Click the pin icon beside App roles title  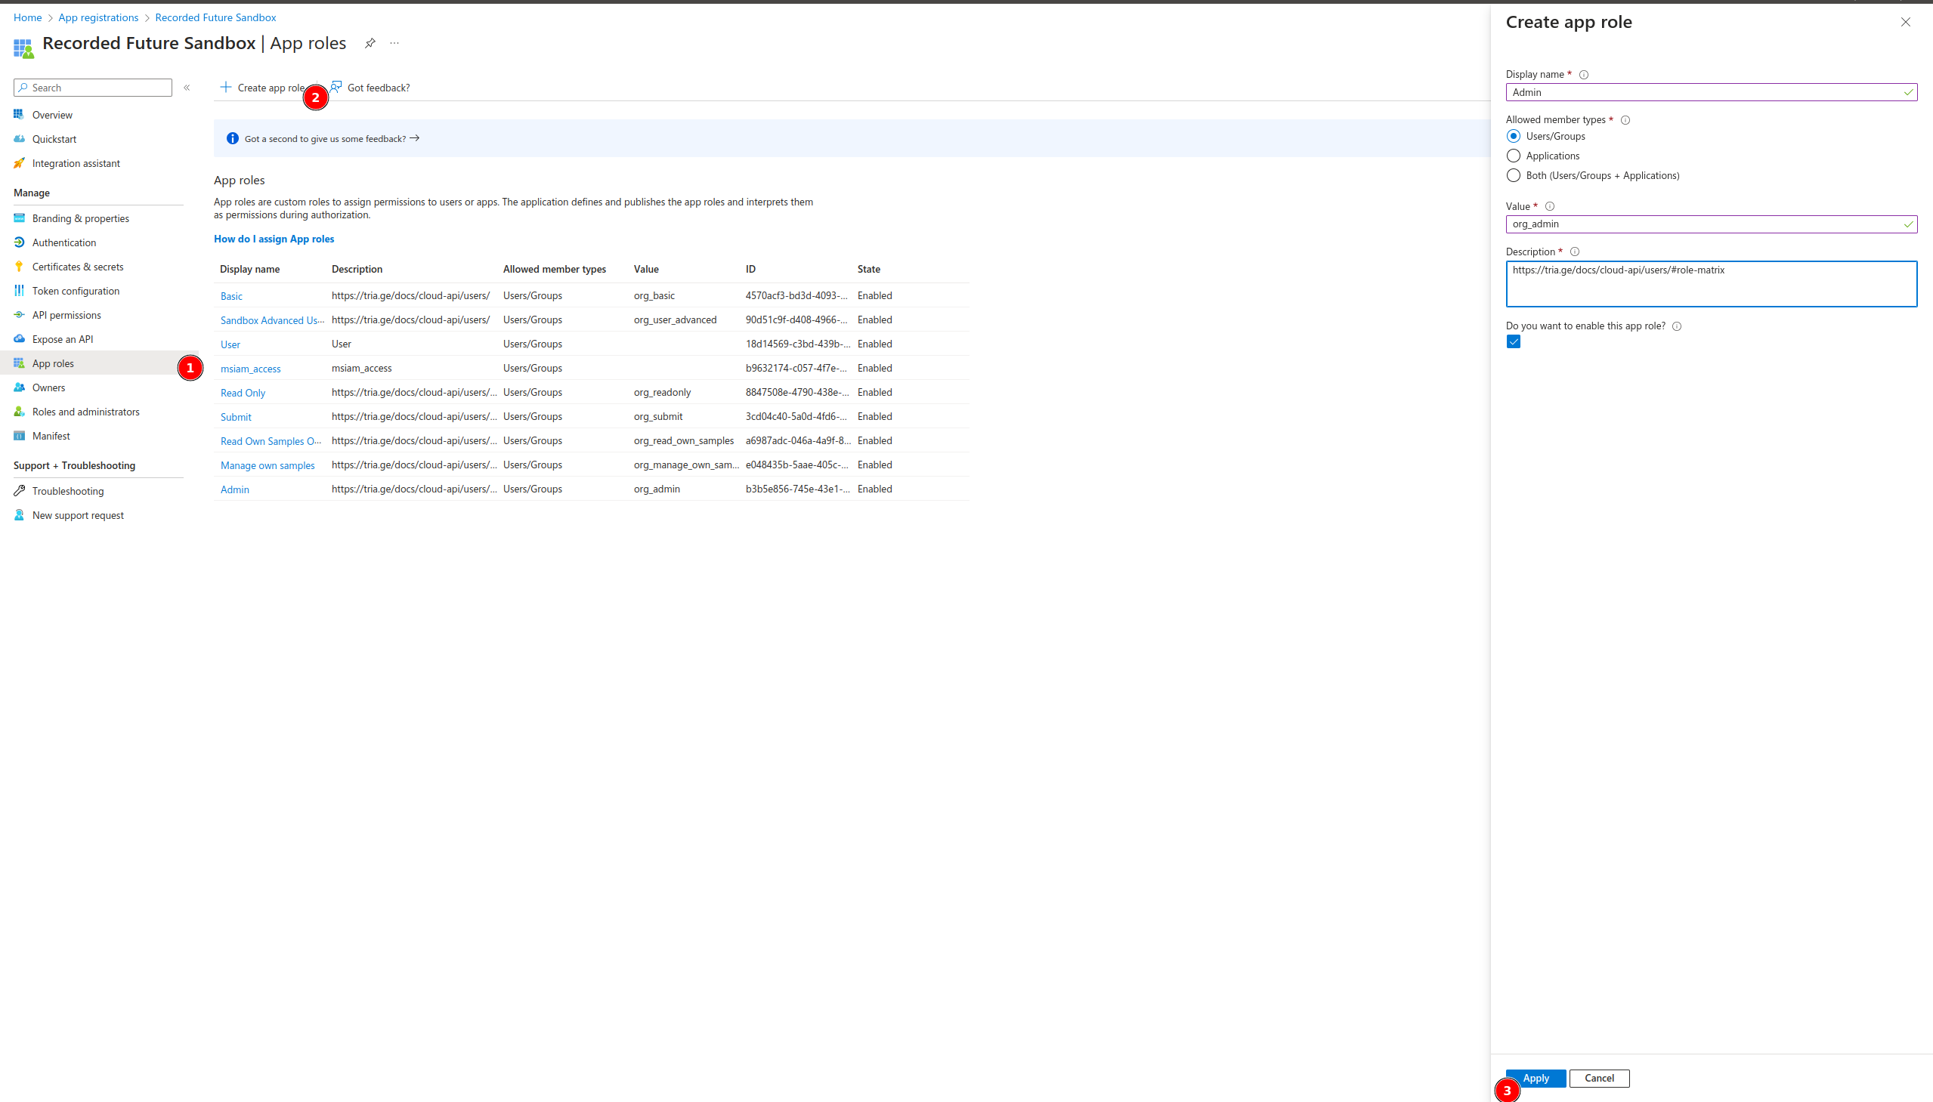(370, 43)
